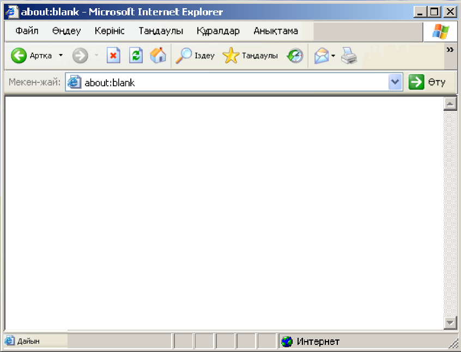The height and width of the screenshot is (352, 461).
Task: Click the IE page icon in status bar
Action: coord(9,341)
